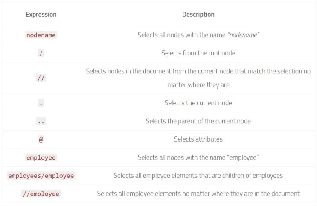Click description about children of employees
Screen dimensions: 317x206
coord(198,176)
